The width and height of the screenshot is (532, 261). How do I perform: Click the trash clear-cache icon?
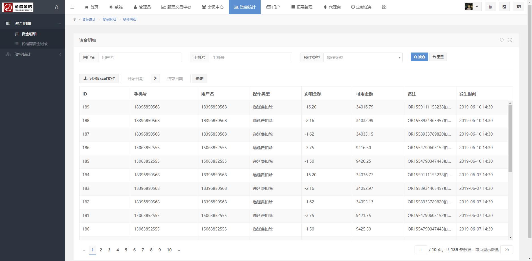pyautogui.click(x=490, y=7)
